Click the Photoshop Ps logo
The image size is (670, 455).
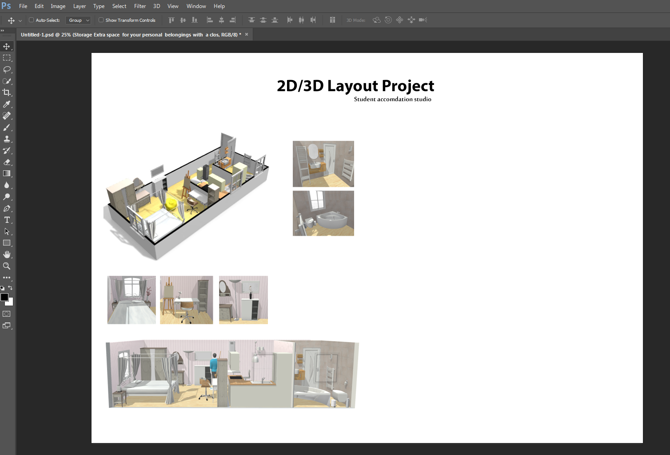pyautogui.click(x=6, y=6)
